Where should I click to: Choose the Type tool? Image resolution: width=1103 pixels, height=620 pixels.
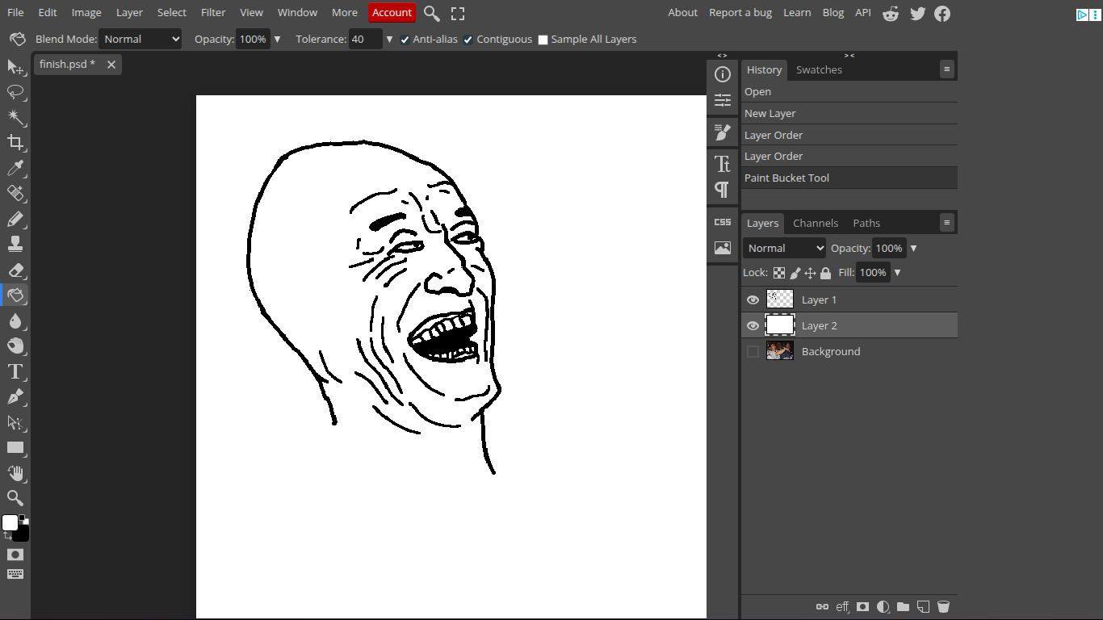15,371
